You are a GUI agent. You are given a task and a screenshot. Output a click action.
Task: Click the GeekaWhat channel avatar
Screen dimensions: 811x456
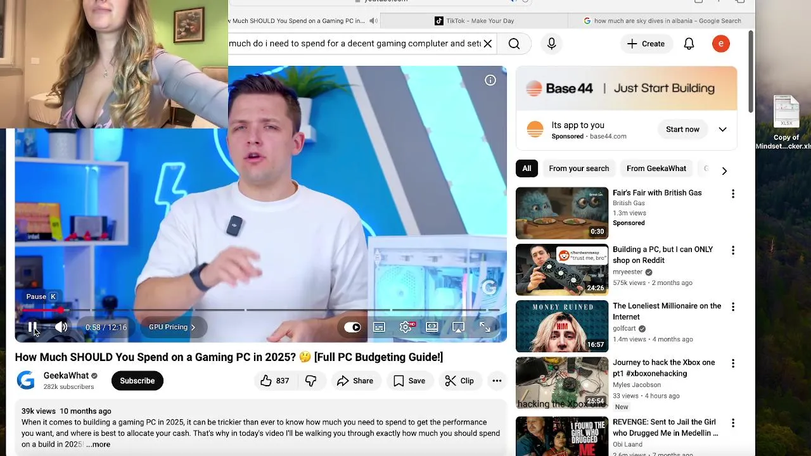pos(26,381)
